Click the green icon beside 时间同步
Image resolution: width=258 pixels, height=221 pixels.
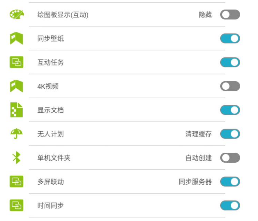(x=16, y=205)
